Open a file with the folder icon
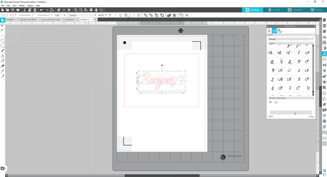 [8, 10]
